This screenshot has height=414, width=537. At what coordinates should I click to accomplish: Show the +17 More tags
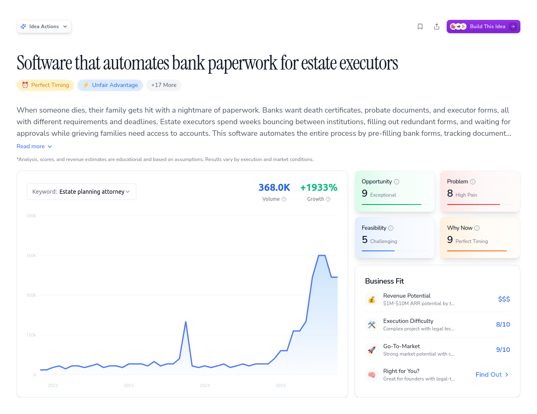(164, 85)
